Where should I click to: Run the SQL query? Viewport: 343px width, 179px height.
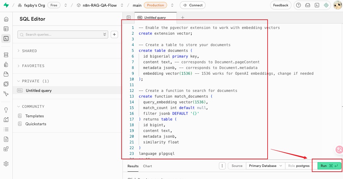coord(329,166)
